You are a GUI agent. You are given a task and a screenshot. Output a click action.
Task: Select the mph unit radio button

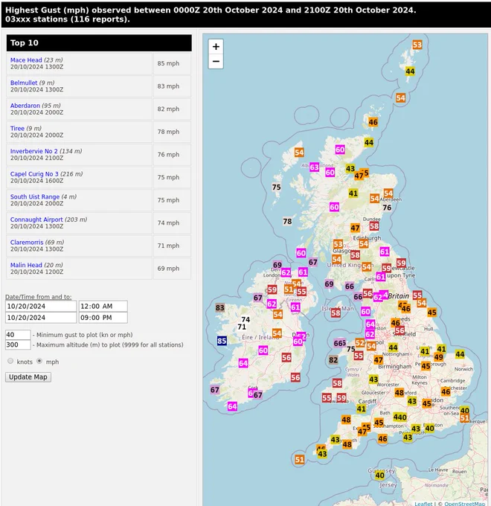pos(39,361)
